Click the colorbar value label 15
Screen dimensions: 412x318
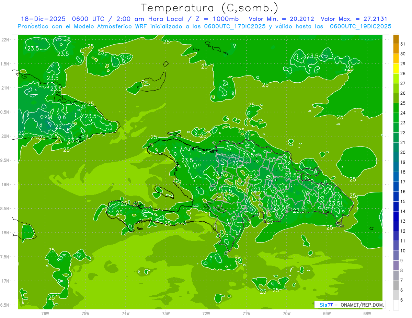[x=403, y=201]
